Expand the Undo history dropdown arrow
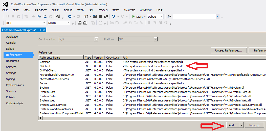 pyautogui.click(x=118, y=17)
